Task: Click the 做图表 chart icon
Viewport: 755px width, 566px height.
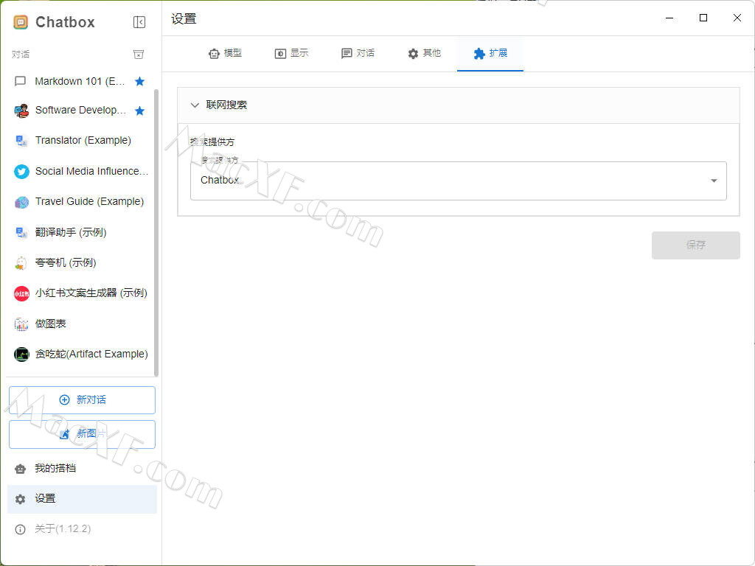Action: [x=21, y=324]
